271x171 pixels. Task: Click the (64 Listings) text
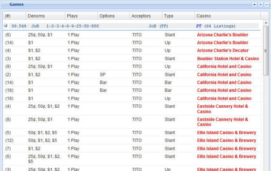(220, 26)
